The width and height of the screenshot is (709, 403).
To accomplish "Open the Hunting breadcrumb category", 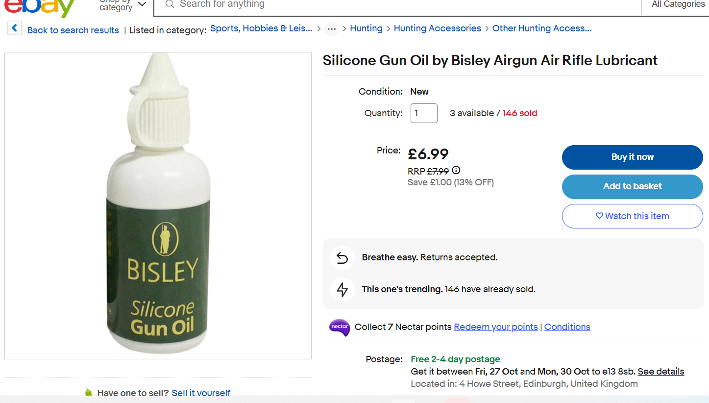I will coord(366,28).
